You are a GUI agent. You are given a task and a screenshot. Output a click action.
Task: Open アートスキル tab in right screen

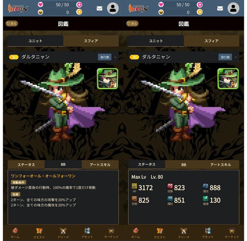pyautogui.click(x=221, y=165)
